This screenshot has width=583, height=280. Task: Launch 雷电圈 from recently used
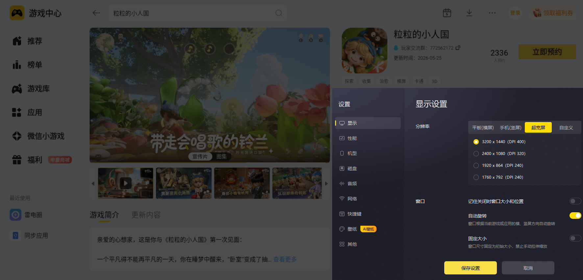coord(26,215)
